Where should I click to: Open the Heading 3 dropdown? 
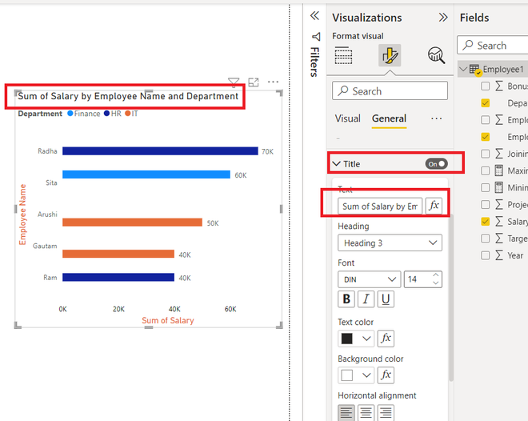390,243
